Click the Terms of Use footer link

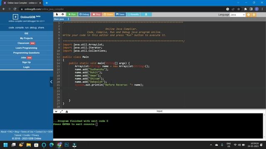pyautogui.click(x=27, y=132)
